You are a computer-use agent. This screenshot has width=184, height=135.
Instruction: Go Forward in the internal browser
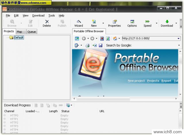point(92,38)
